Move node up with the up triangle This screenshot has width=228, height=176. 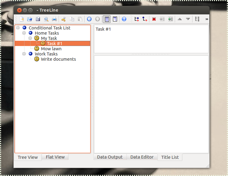[x=180, y=19]
